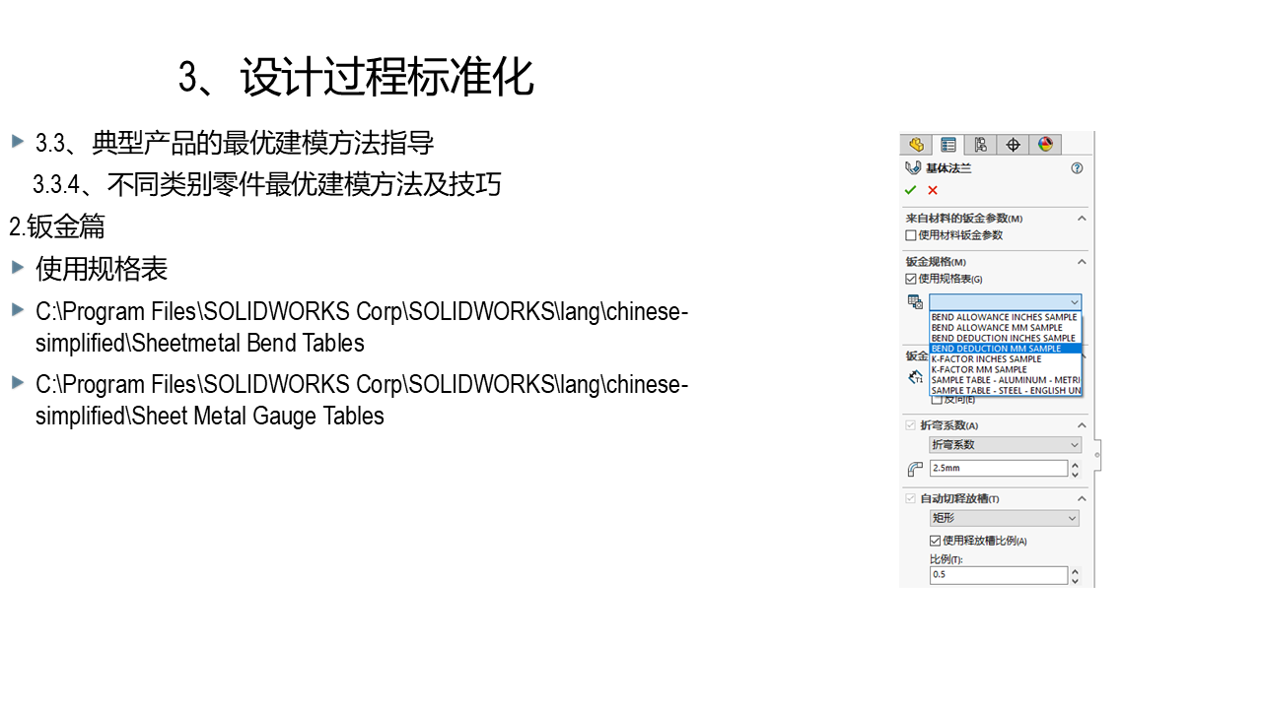
Task: Open the DisplayManager color sphere tab
Action: tap(1045, 145)
